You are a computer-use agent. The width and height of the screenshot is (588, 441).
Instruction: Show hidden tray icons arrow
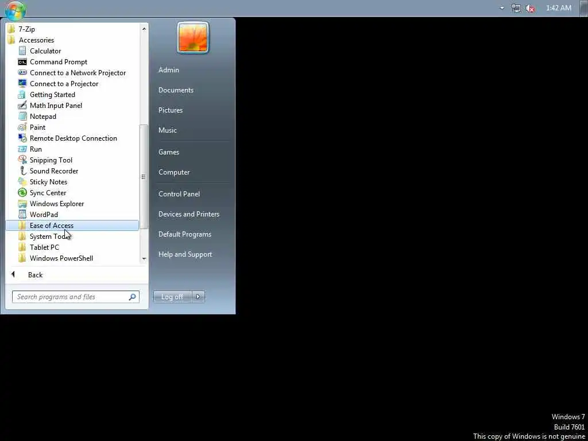click(502, 8)
